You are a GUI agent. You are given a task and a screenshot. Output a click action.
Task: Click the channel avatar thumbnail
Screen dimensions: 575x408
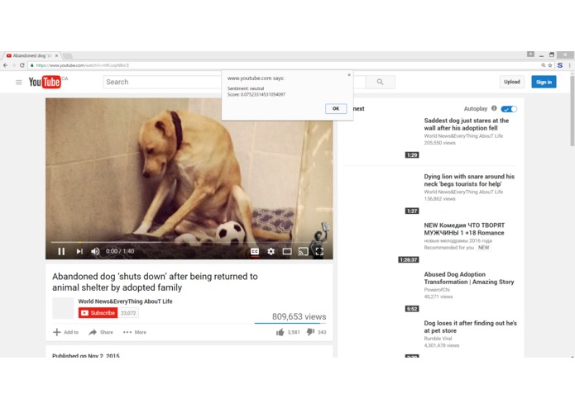point(63,308)
